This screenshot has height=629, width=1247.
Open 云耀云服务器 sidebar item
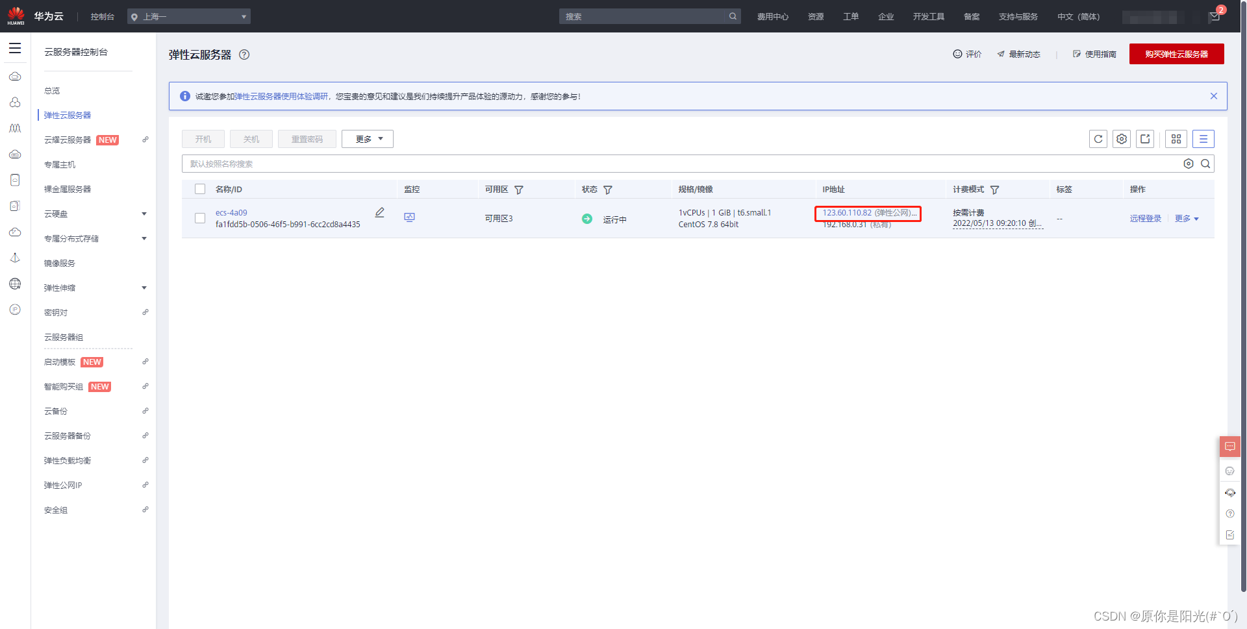click(x=68, y=140)
